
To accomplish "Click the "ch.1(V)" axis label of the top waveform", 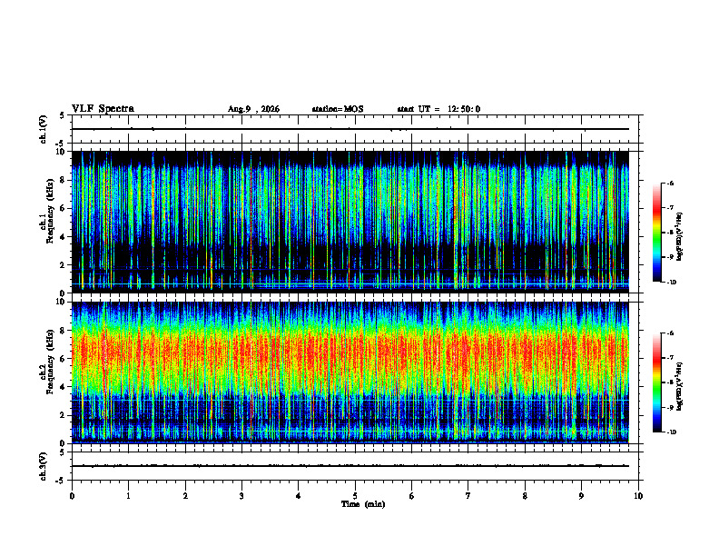I will click(x=44, y=129).
